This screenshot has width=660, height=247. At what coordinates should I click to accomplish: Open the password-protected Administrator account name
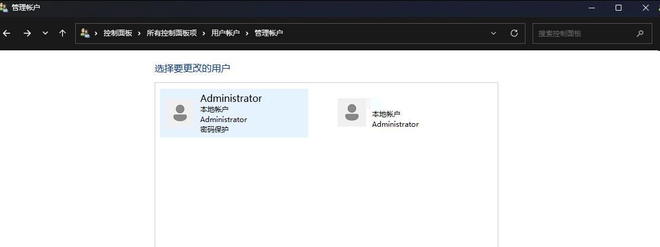point(230,98)
